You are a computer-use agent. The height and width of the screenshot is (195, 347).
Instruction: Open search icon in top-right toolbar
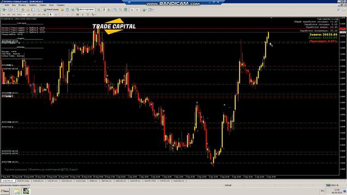(338, 10)
